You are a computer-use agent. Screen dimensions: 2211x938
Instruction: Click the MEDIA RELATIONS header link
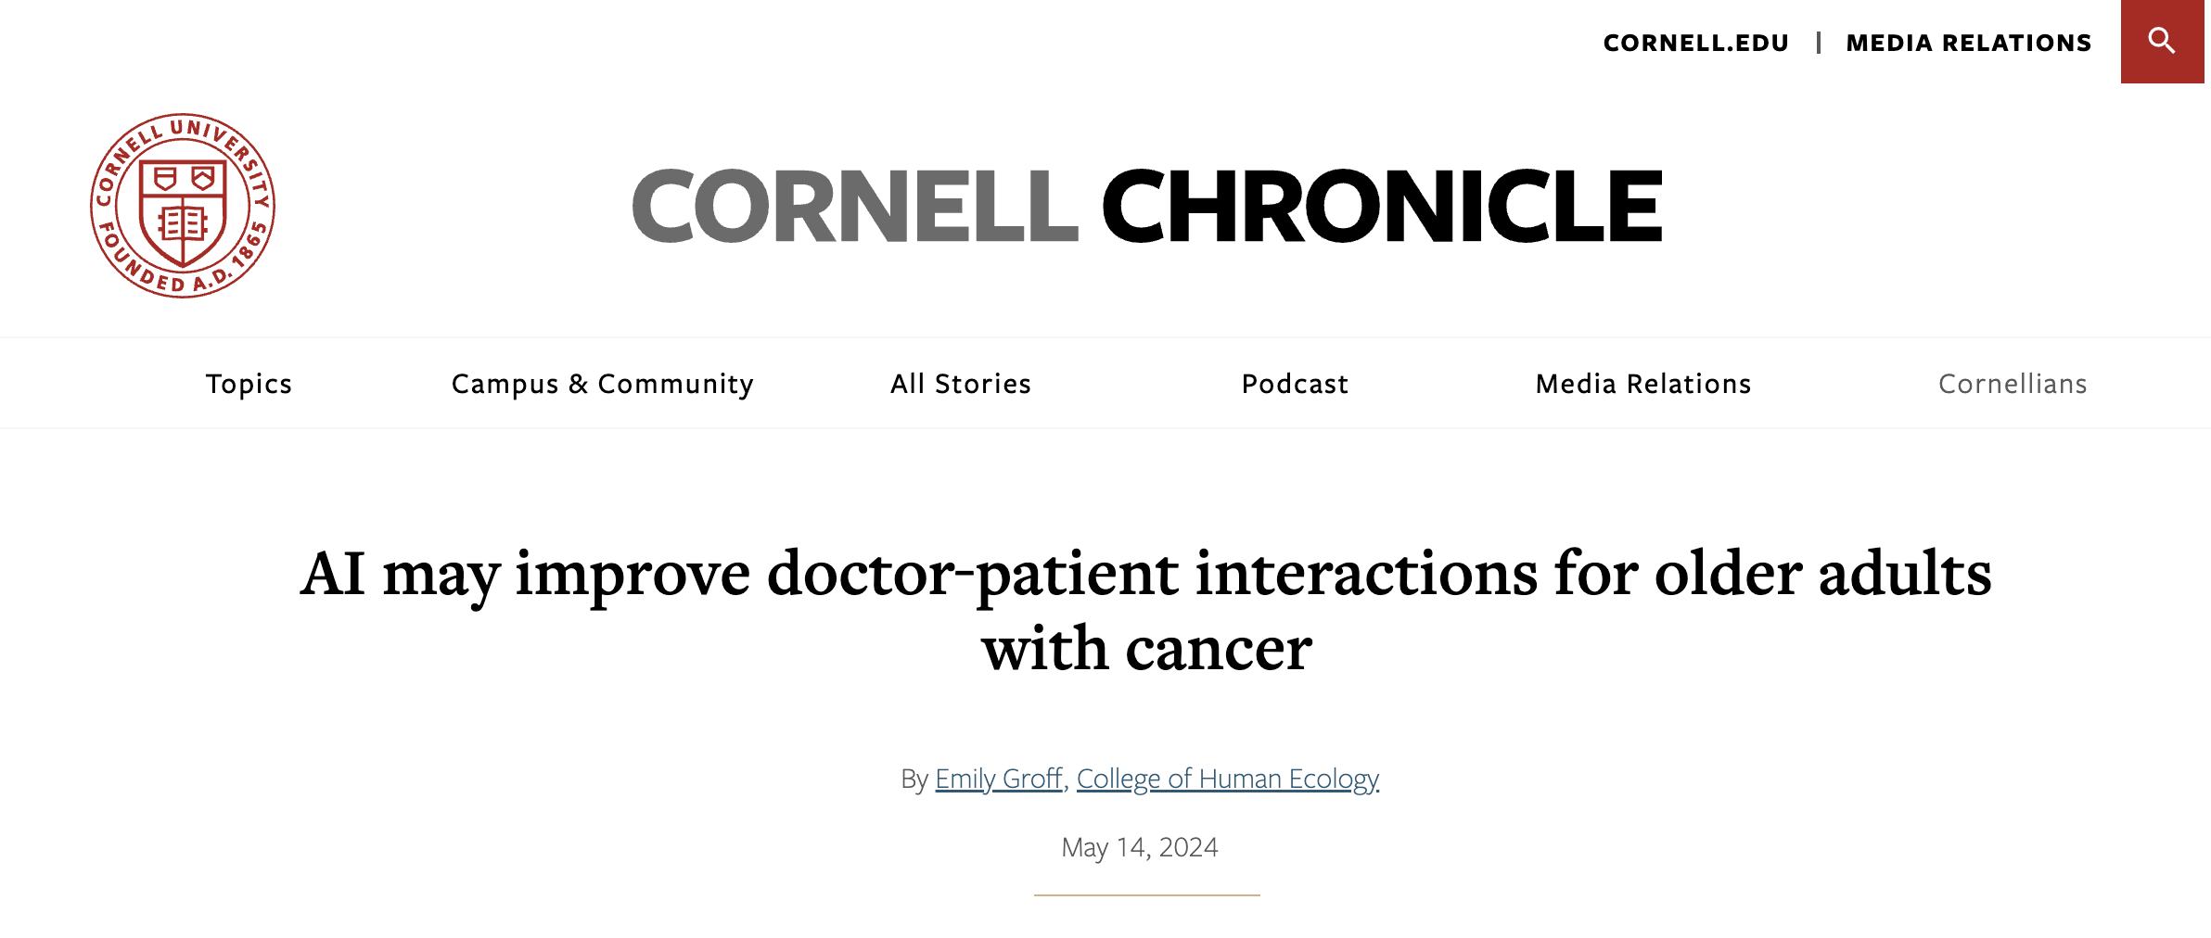pyautogui.click(x=1968, y=42)
